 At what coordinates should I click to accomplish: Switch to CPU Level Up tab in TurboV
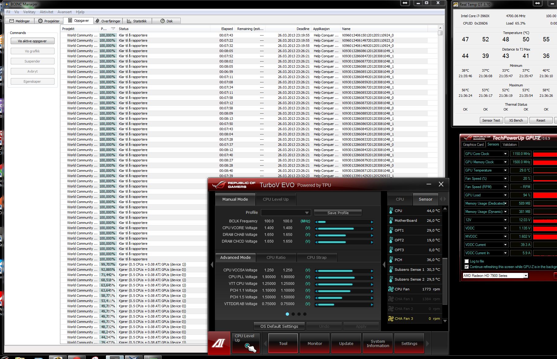click(x=276, y=199)
